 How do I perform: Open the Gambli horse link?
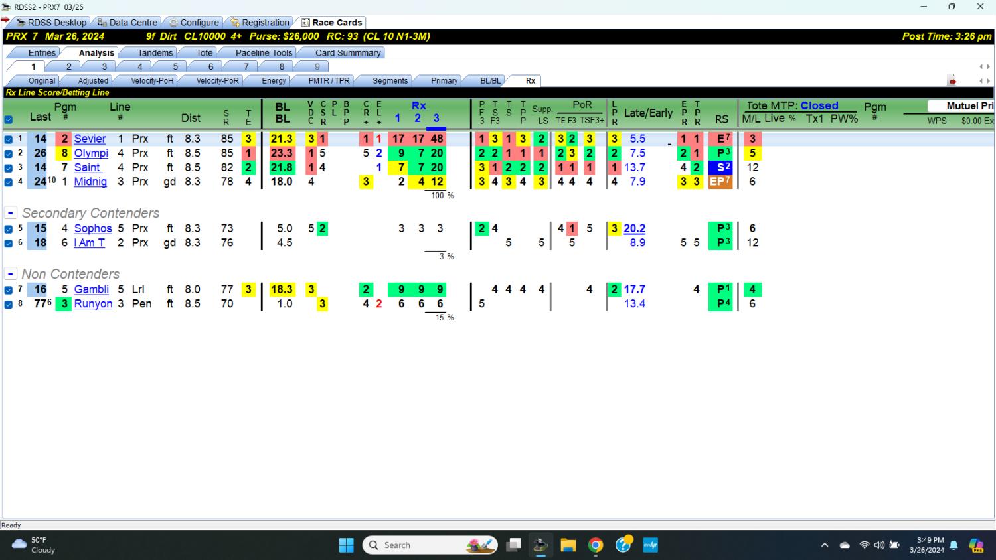(x=91, y=289)
